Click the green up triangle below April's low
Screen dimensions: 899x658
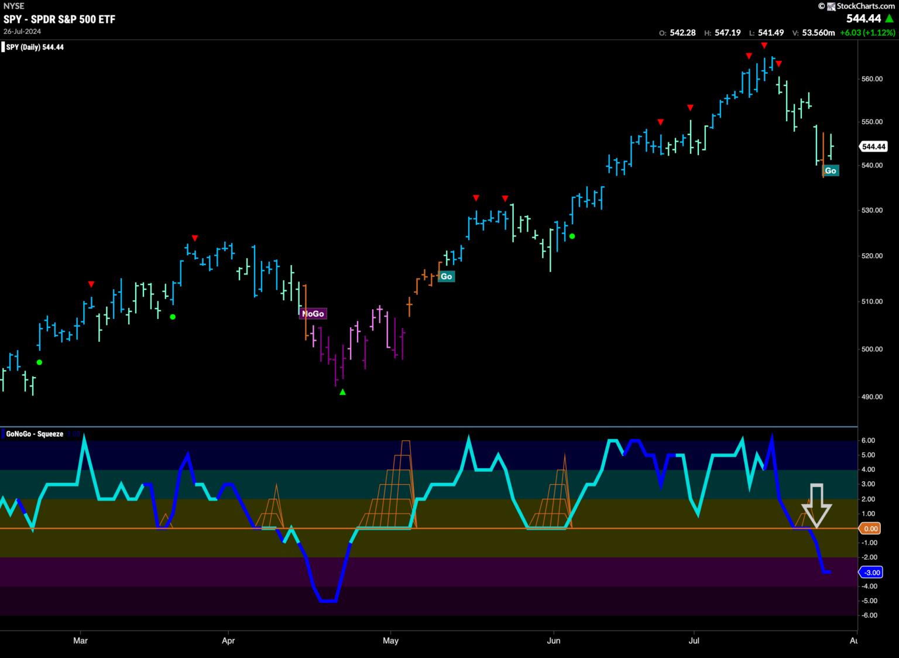[x=343, y=392]
